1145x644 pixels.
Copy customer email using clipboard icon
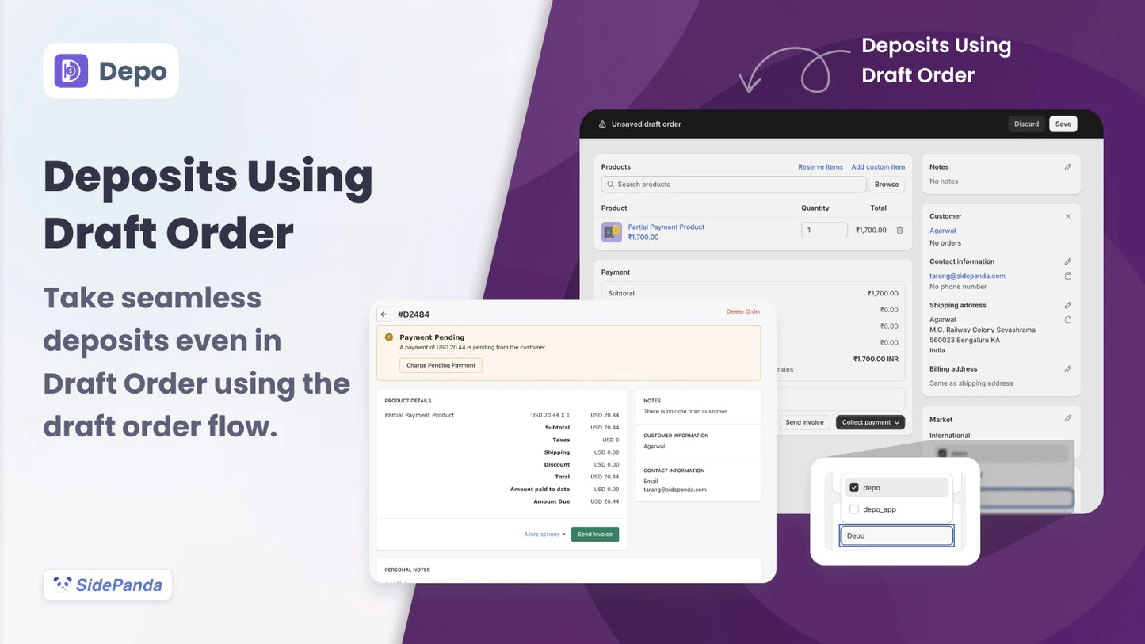point(1067,276)
